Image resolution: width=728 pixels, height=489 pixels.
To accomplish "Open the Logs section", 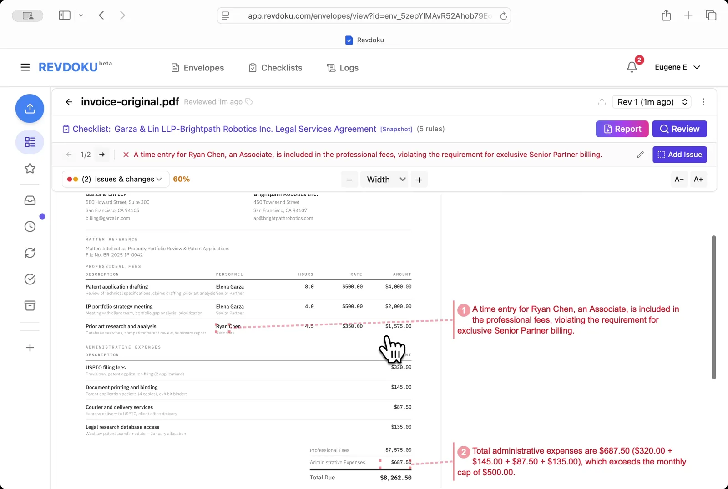I will pos(343,68).
